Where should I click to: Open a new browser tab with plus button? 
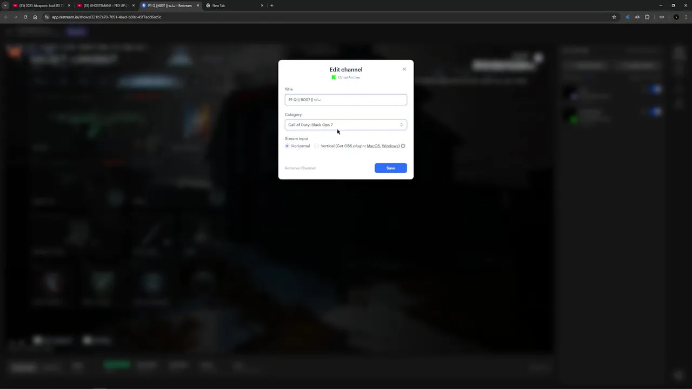272,5
